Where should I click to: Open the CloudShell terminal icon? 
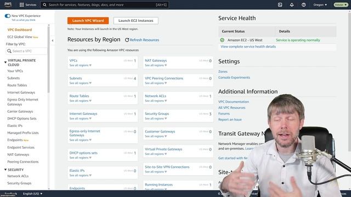[x=280, y=5]
